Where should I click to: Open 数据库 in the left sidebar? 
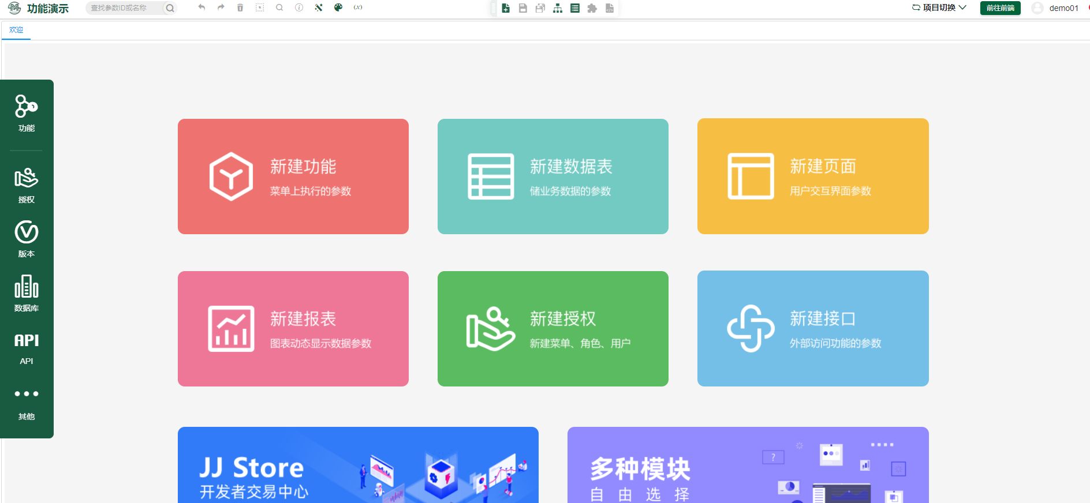[x=27, y=293]
